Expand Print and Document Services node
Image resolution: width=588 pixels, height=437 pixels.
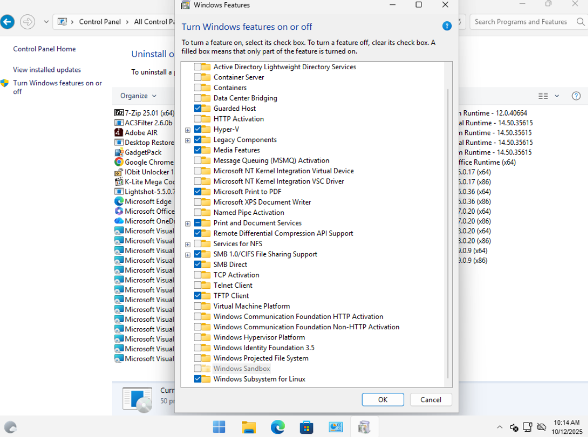pyautogui.click(x=188, y=223)
